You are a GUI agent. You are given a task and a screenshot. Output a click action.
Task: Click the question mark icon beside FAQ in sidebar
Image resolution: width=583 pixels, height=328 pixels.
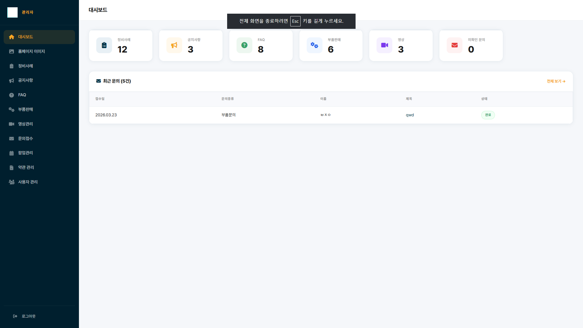point(12,95)
